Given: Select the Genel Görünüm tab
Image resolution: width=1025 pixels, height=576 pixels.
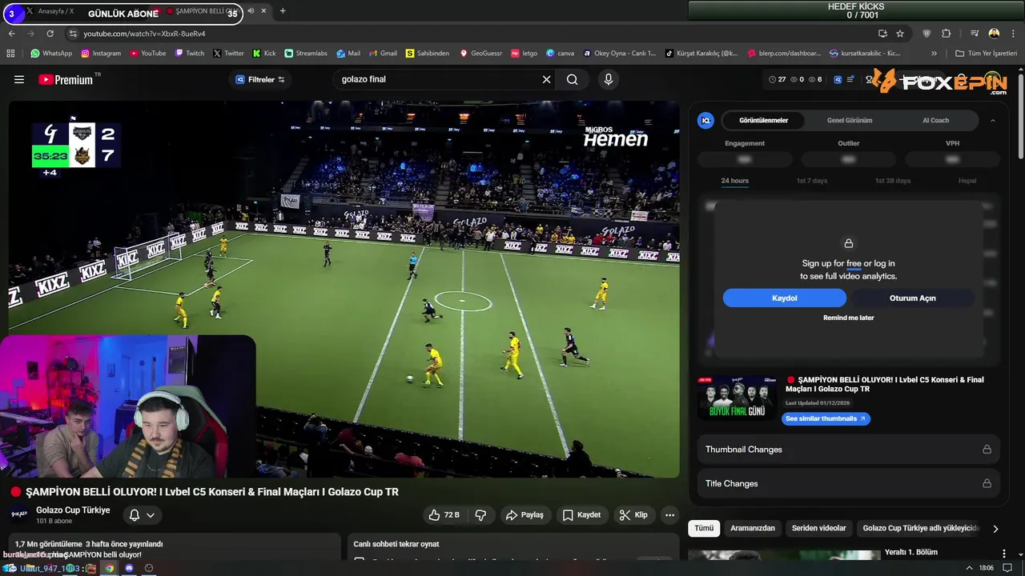Looking at the screenshot, I should [850, 120].
